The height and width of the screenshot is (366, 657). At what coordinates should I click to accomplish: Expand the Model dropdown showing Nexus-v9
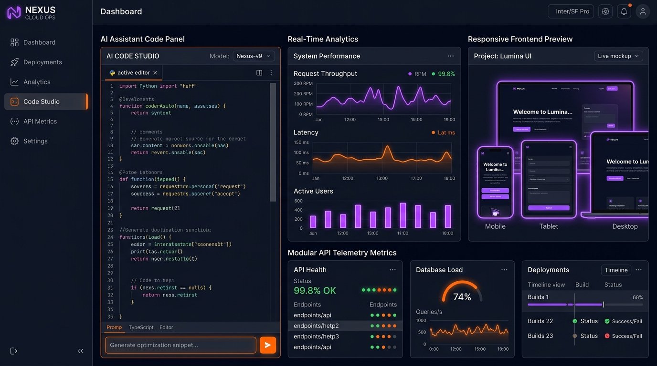254,56
